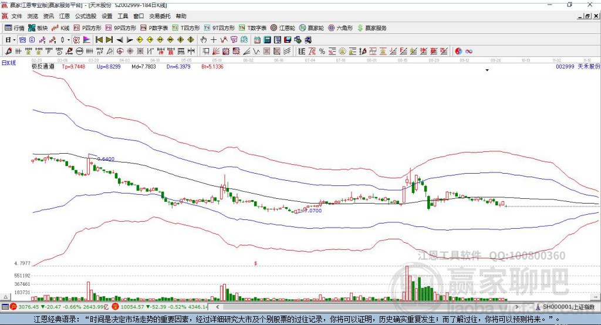Click the colored flag indicator icon
The width and height of the screenshot is (601, 325).
click(x=87, y=40)
